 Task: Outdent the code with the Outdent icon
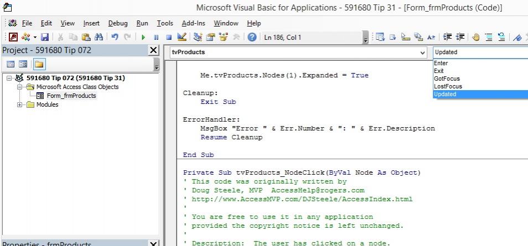pos(460,37)
